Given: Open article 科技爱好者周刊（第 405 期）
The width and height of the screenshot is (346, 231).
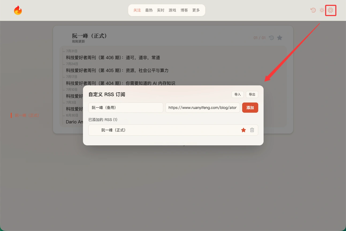Looking at the screenshot, I should [x=117, y=70].
